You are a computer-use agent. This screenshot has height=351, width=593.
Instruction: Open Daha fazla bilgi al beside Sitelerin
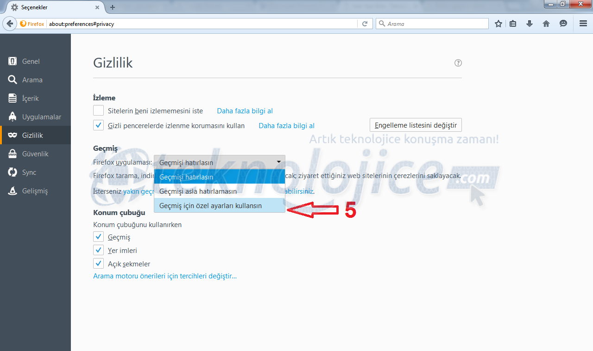click(245, 111)
